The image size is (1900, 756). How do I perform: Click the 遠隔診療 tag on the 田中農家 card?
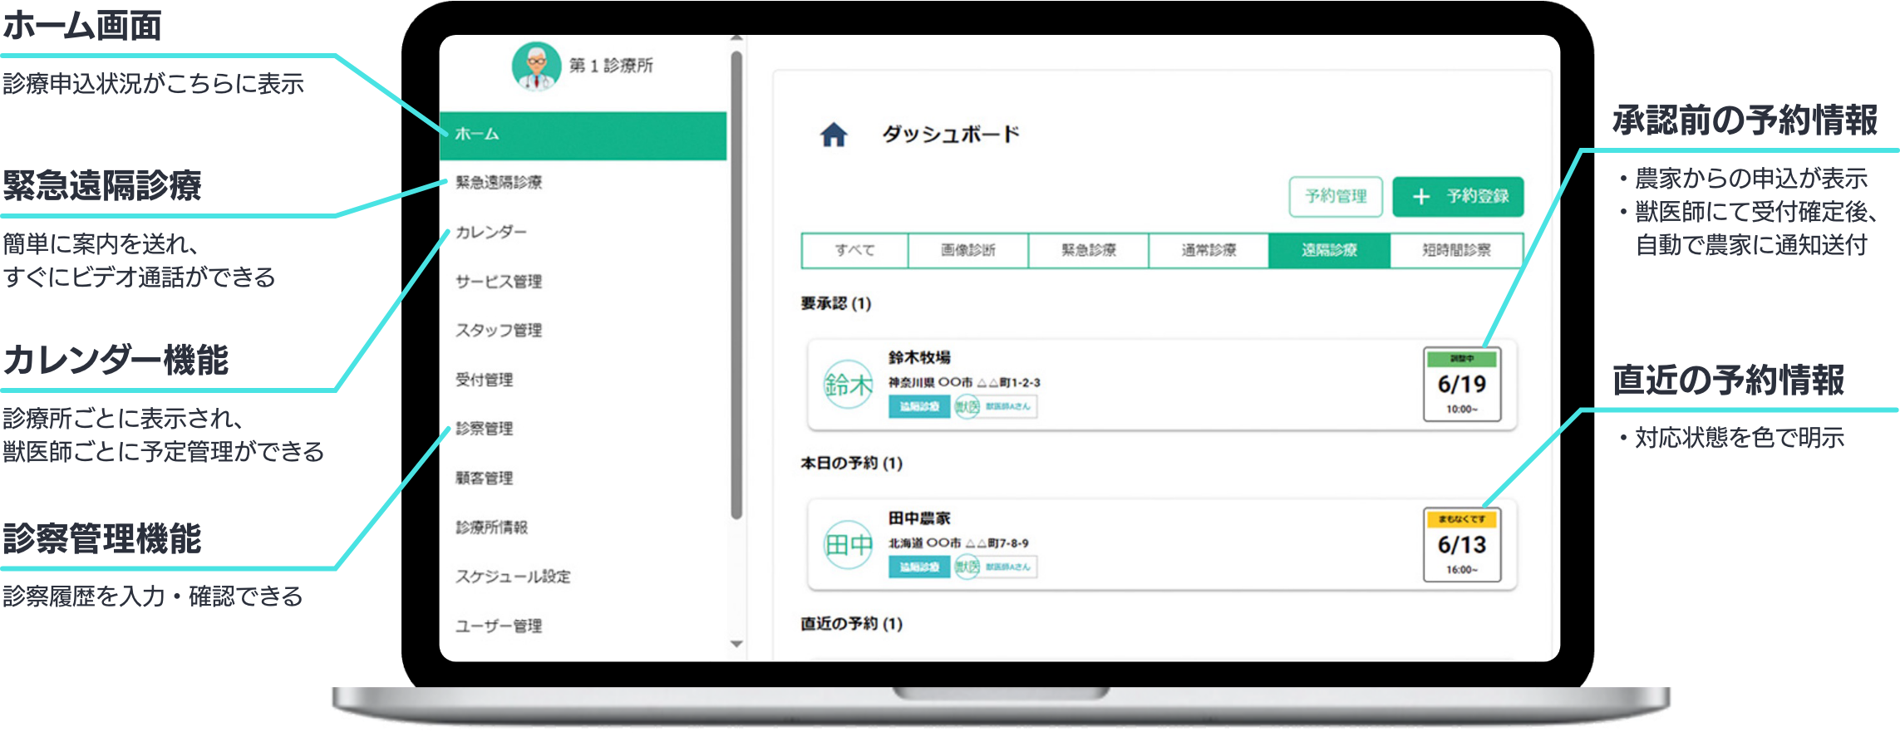(x=918, y=567)
